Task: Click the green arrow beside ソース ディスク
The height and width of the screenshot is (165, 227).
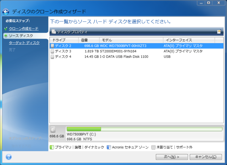Action: click(x=6, y=36)
